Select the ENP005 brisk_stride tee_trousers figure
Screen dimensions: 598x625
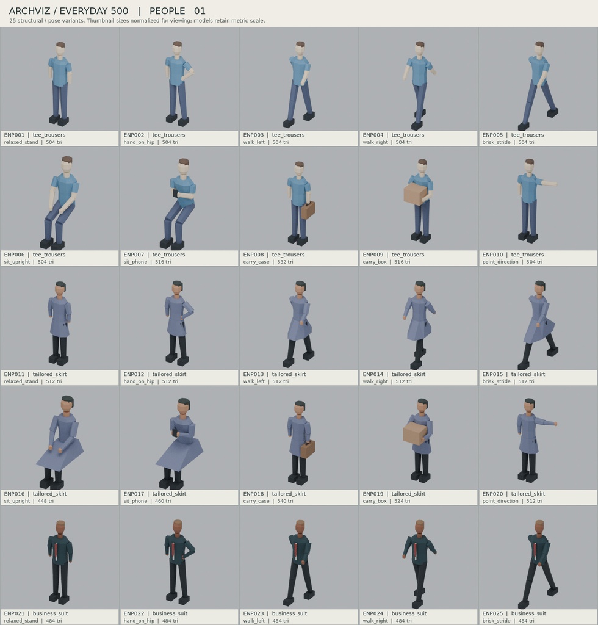(538, 85)
